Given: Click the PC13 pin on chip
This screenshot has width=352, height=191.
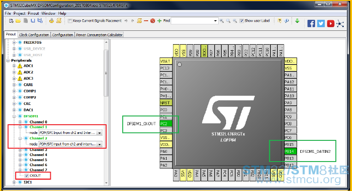Looking at the screenshot, I should tap(166, 68).
